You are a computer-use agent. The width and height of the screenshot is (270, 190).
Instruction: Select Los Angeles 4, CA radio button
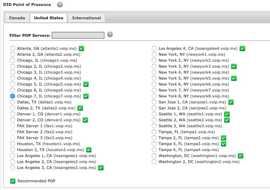click(154, 48)
